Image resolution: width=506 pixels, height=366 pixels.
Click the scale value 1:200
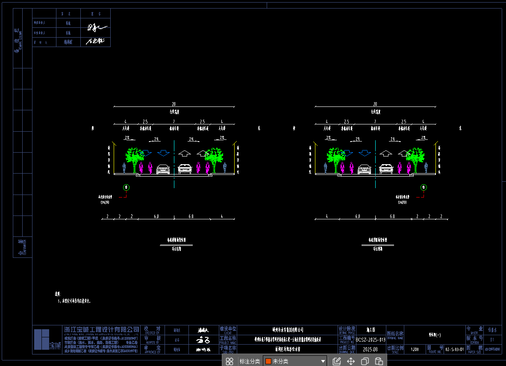pos(415,349)
